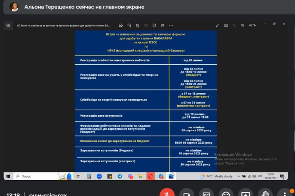Click the 62 % zoom level
Viewport: 295px width, 196px height.
pyautogui.click(x=252, y=25)
